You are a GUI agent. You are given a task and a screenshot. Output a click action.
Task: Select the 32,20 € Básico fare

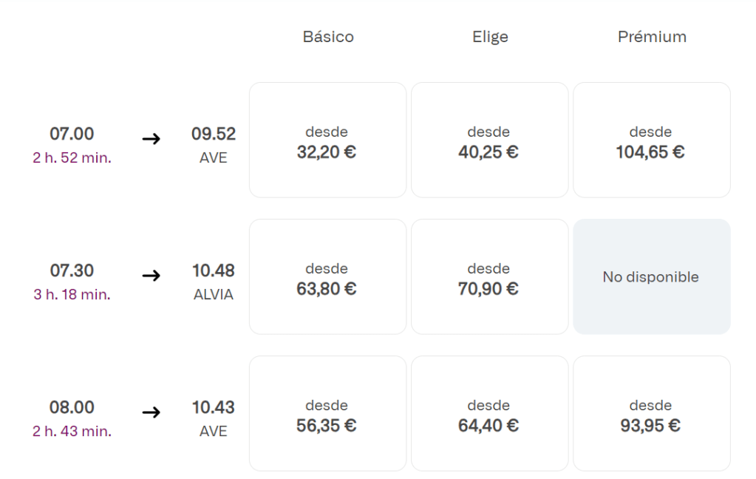(x=327, y=140)
